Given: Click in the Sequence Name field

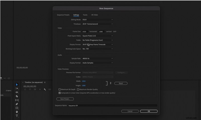Looking at the screenshot, I should point(112,106).
